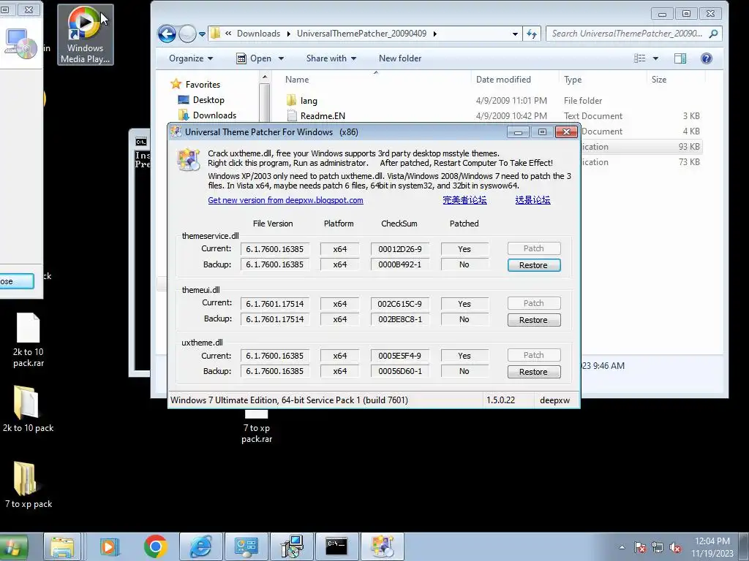The height and width of the screenshot is (561, 749).
Task: Click navigation pane scroll up arrow
Action: [265, 77]
